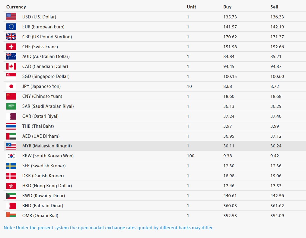
Task: Click the open market exchange rates note
Action: click(x=108, y=228)
